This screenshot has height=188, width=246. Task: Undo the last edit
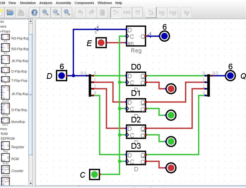point(80,12)
